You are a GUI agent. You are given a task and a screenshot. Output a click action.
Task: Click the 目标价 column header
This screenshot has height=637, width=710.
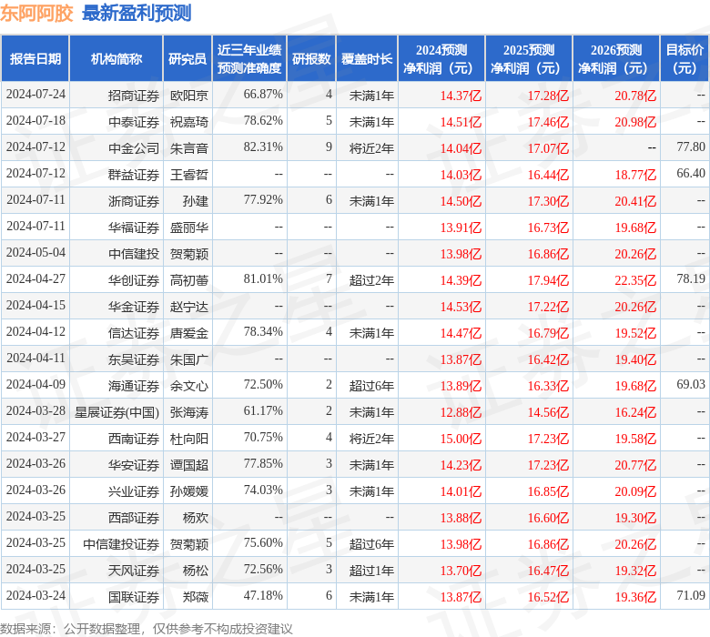[685, 59]
